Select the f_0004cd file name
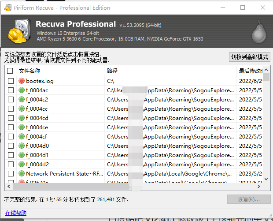This screenshot has height=221, width=273. pos(37,118)
